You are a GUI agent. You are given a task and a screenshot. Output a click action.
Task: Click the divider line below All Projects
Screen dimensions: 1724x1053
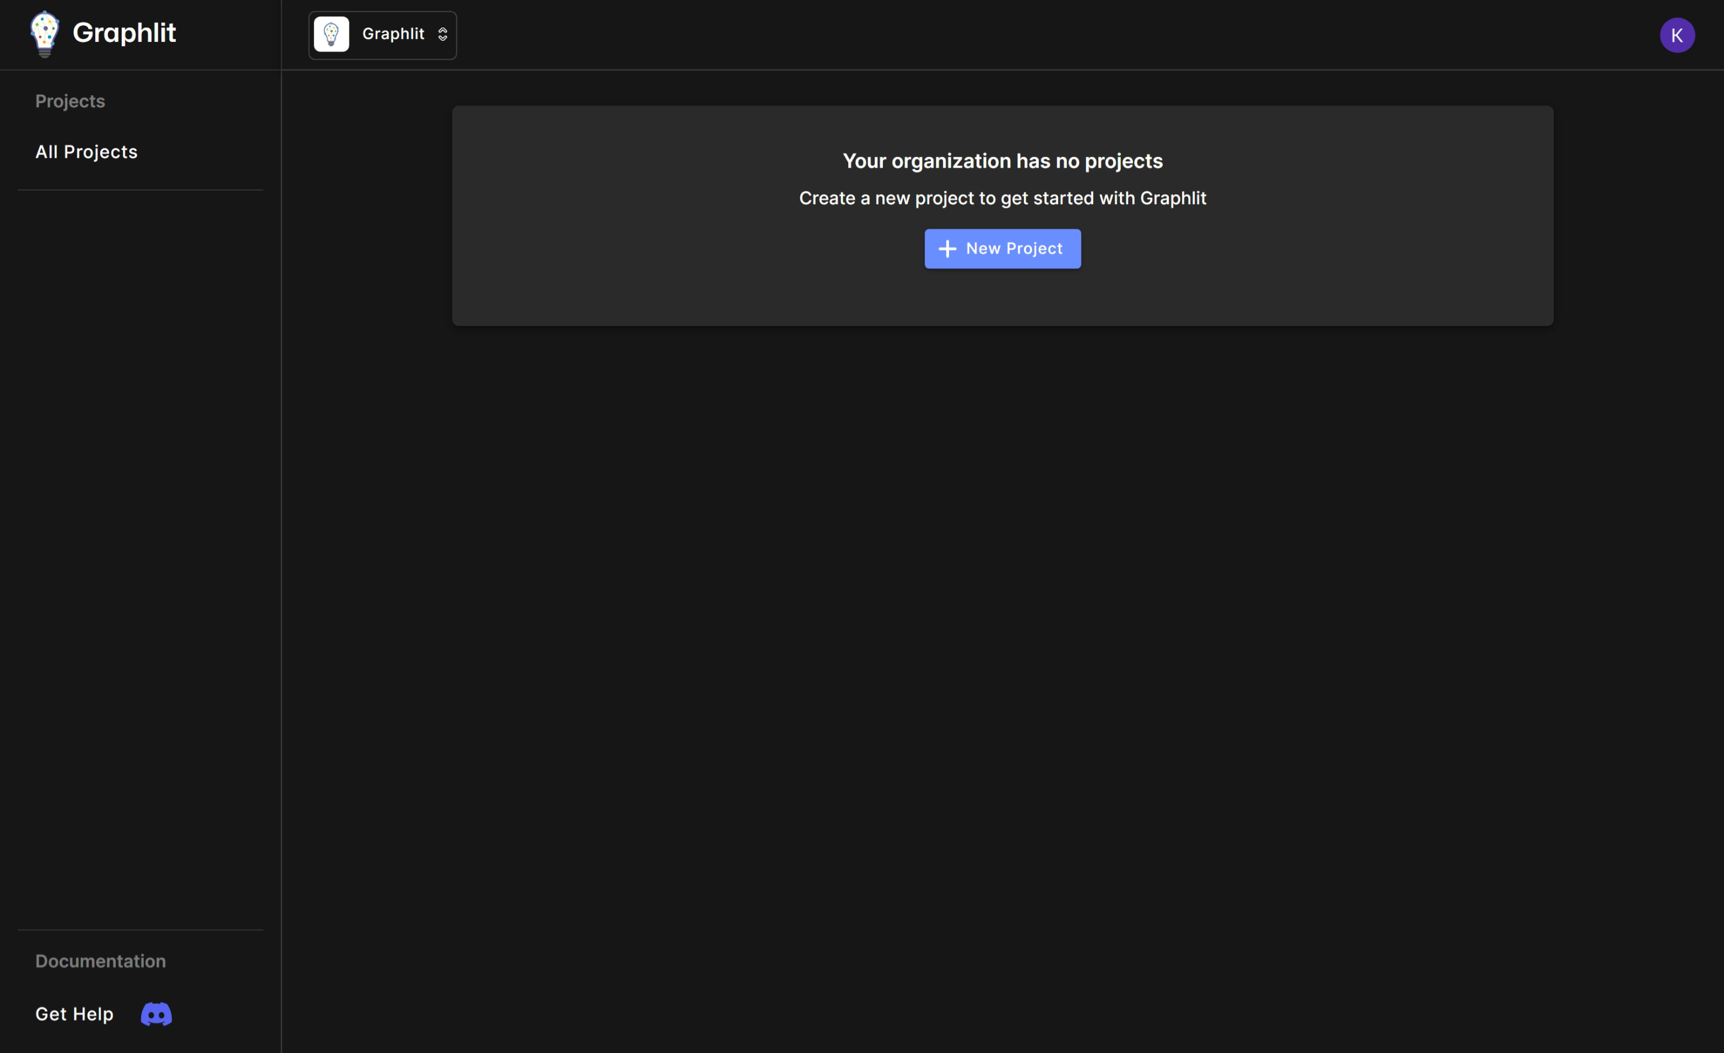click(x=140, y=189)
